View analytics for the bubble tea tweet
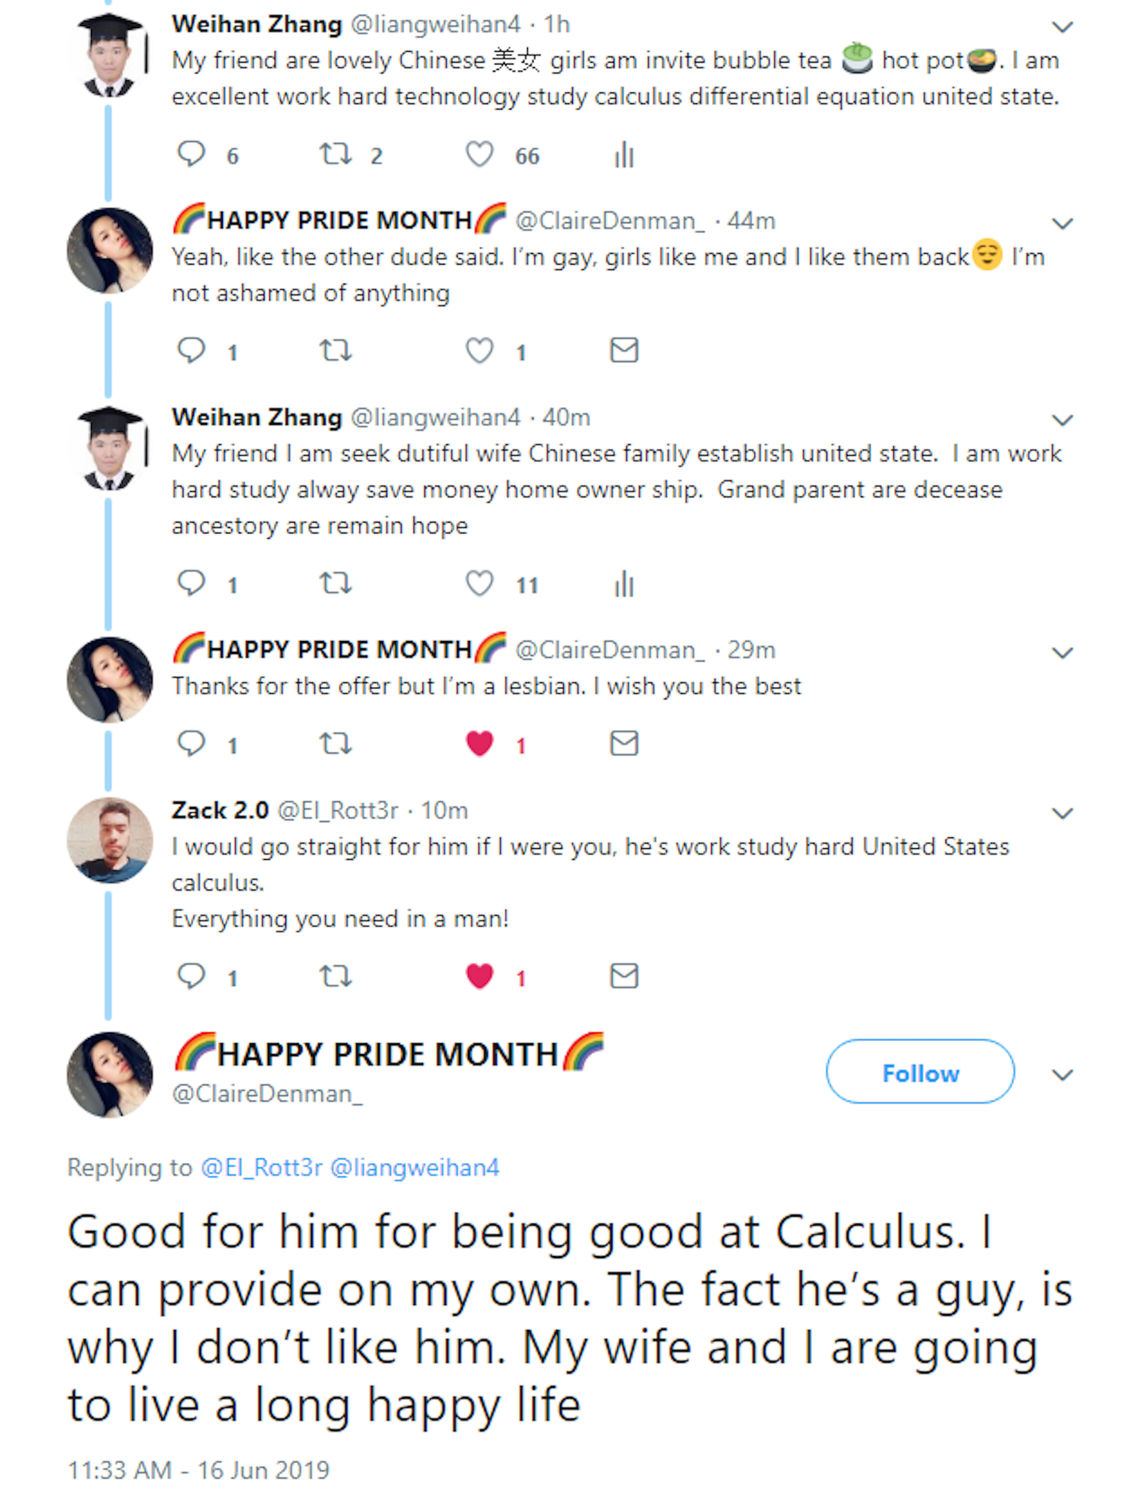This screenshot has width=1147, height=1497. pyautogui.click(x=624, y=155)
